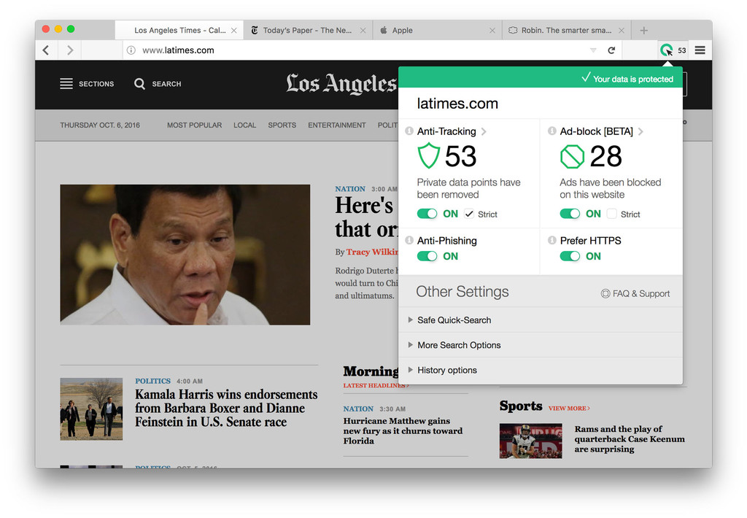Reload the current page

pos(611,50)
